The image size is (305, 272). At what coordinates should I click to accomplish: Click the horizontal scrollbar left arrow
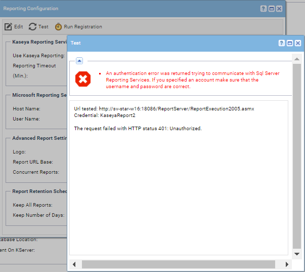(x=74, y=264)
